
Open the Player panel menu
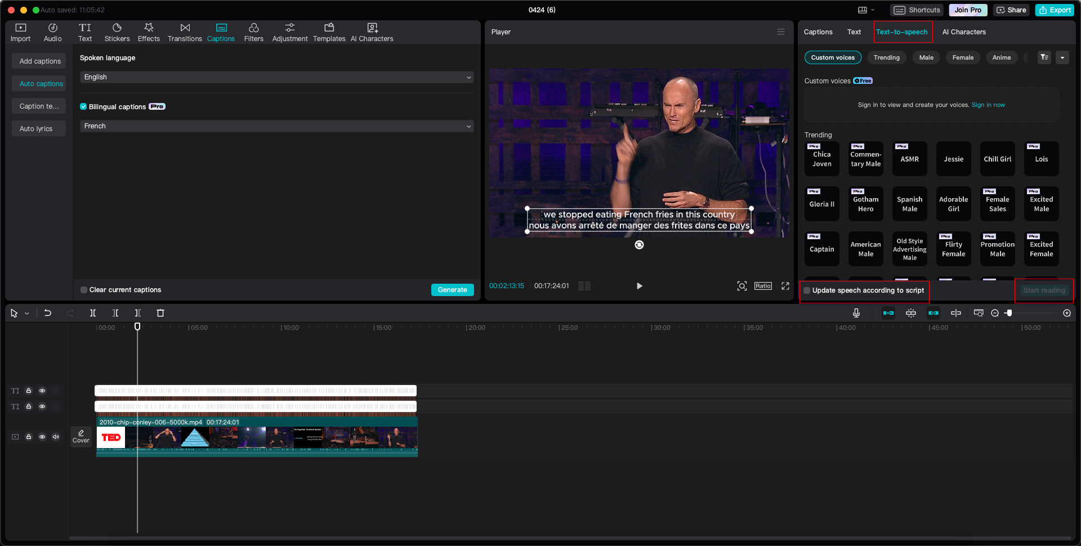[x=781, y=32]
